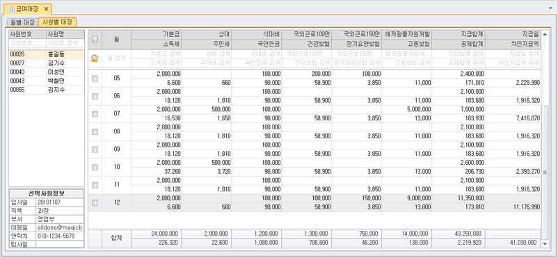
Task: Click the 5,000,000 cell in month 07
Action: pyautogui.click(x=407, y=109)
